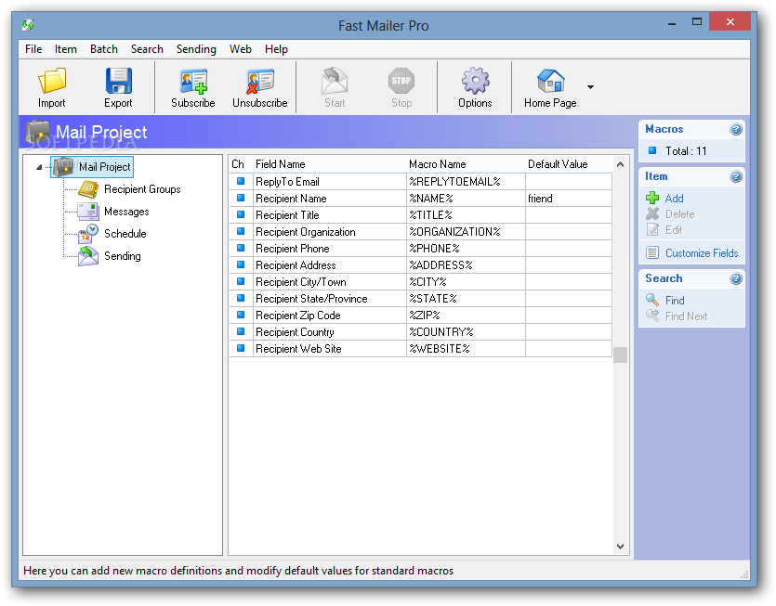Viewport: 776px width, 606px height.
Task: Click the Recipient Groups address book icon
Action: [88, 189]
